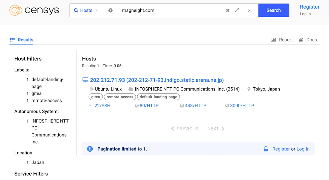Open the Report view
Image resolution: width=329 pixels, height=180 pixels.
coord(282,40)
